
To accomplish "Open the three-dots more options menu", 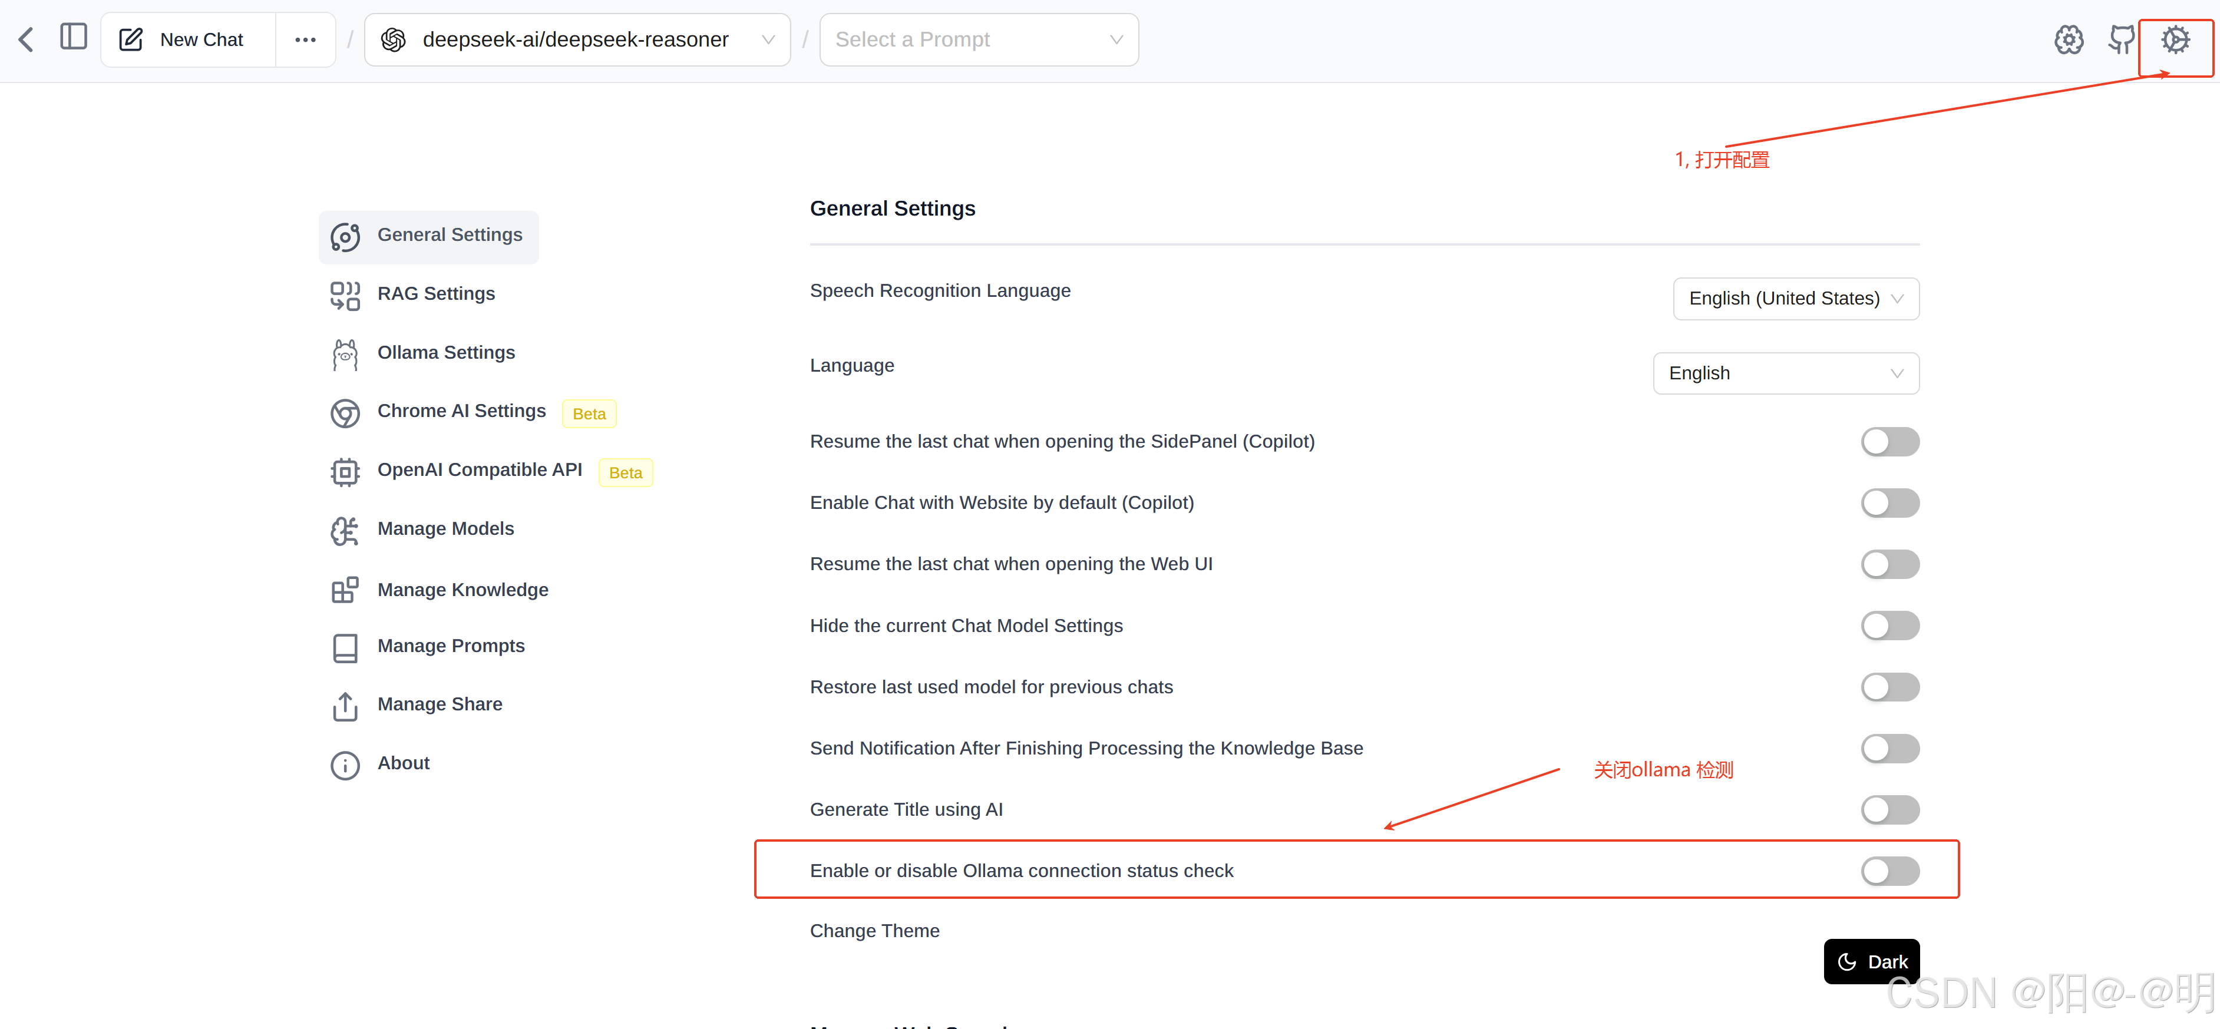I will click(x=305, y=39).
